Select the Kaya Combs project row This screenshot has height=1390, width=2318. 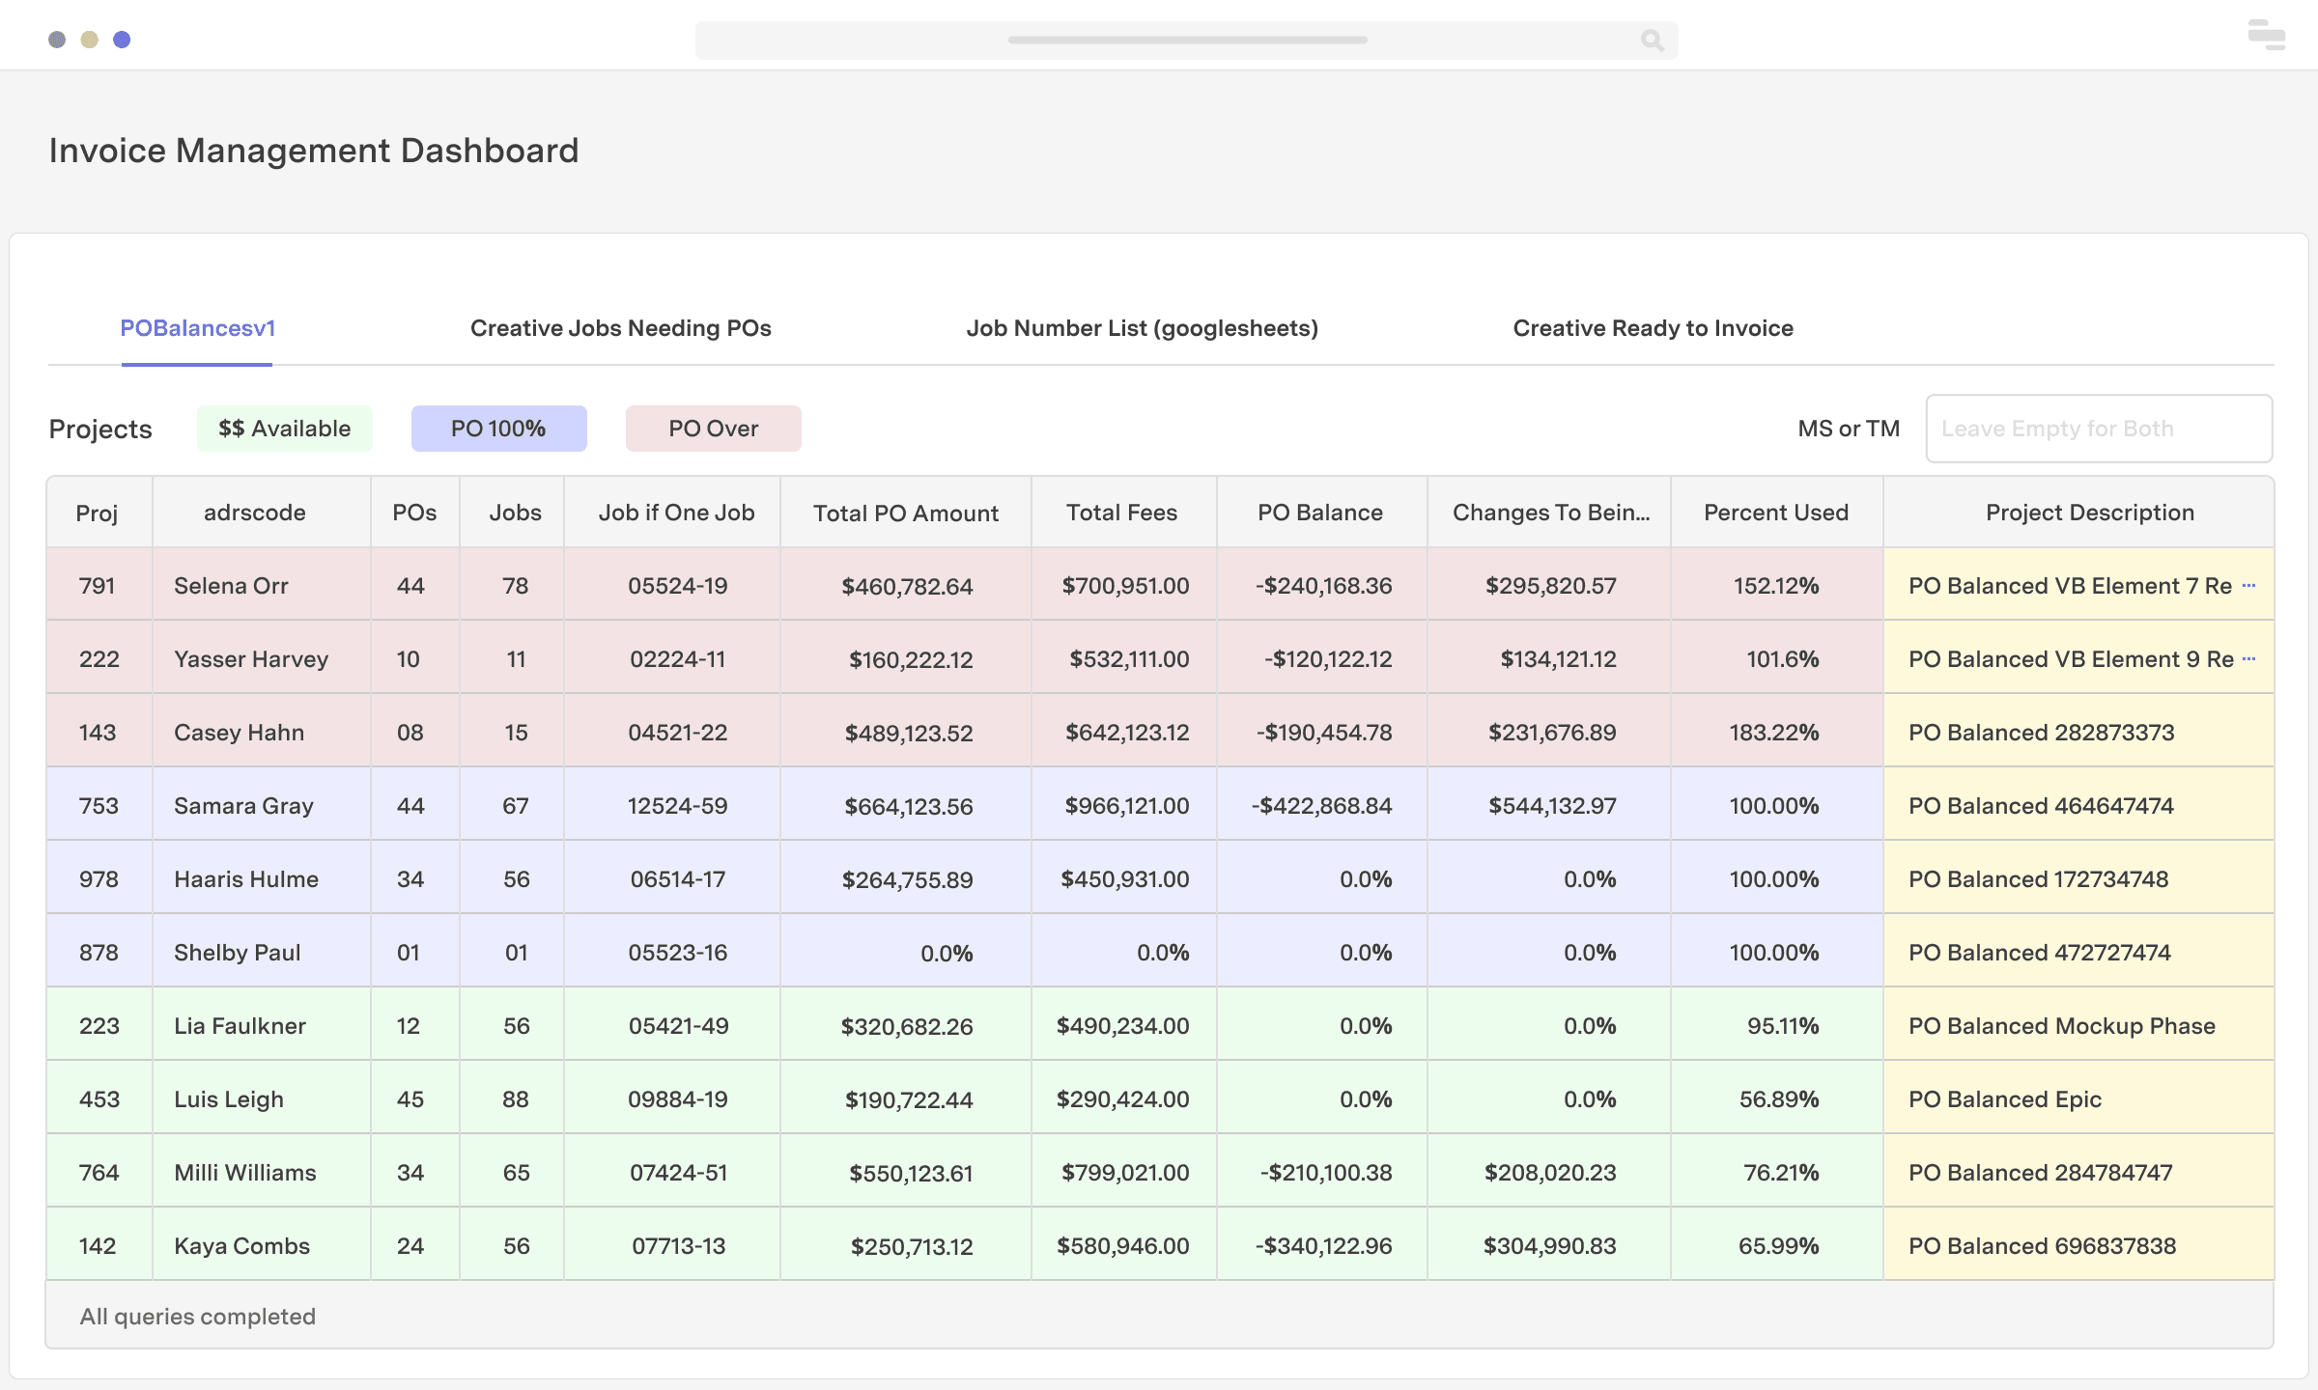[241, 1245]
